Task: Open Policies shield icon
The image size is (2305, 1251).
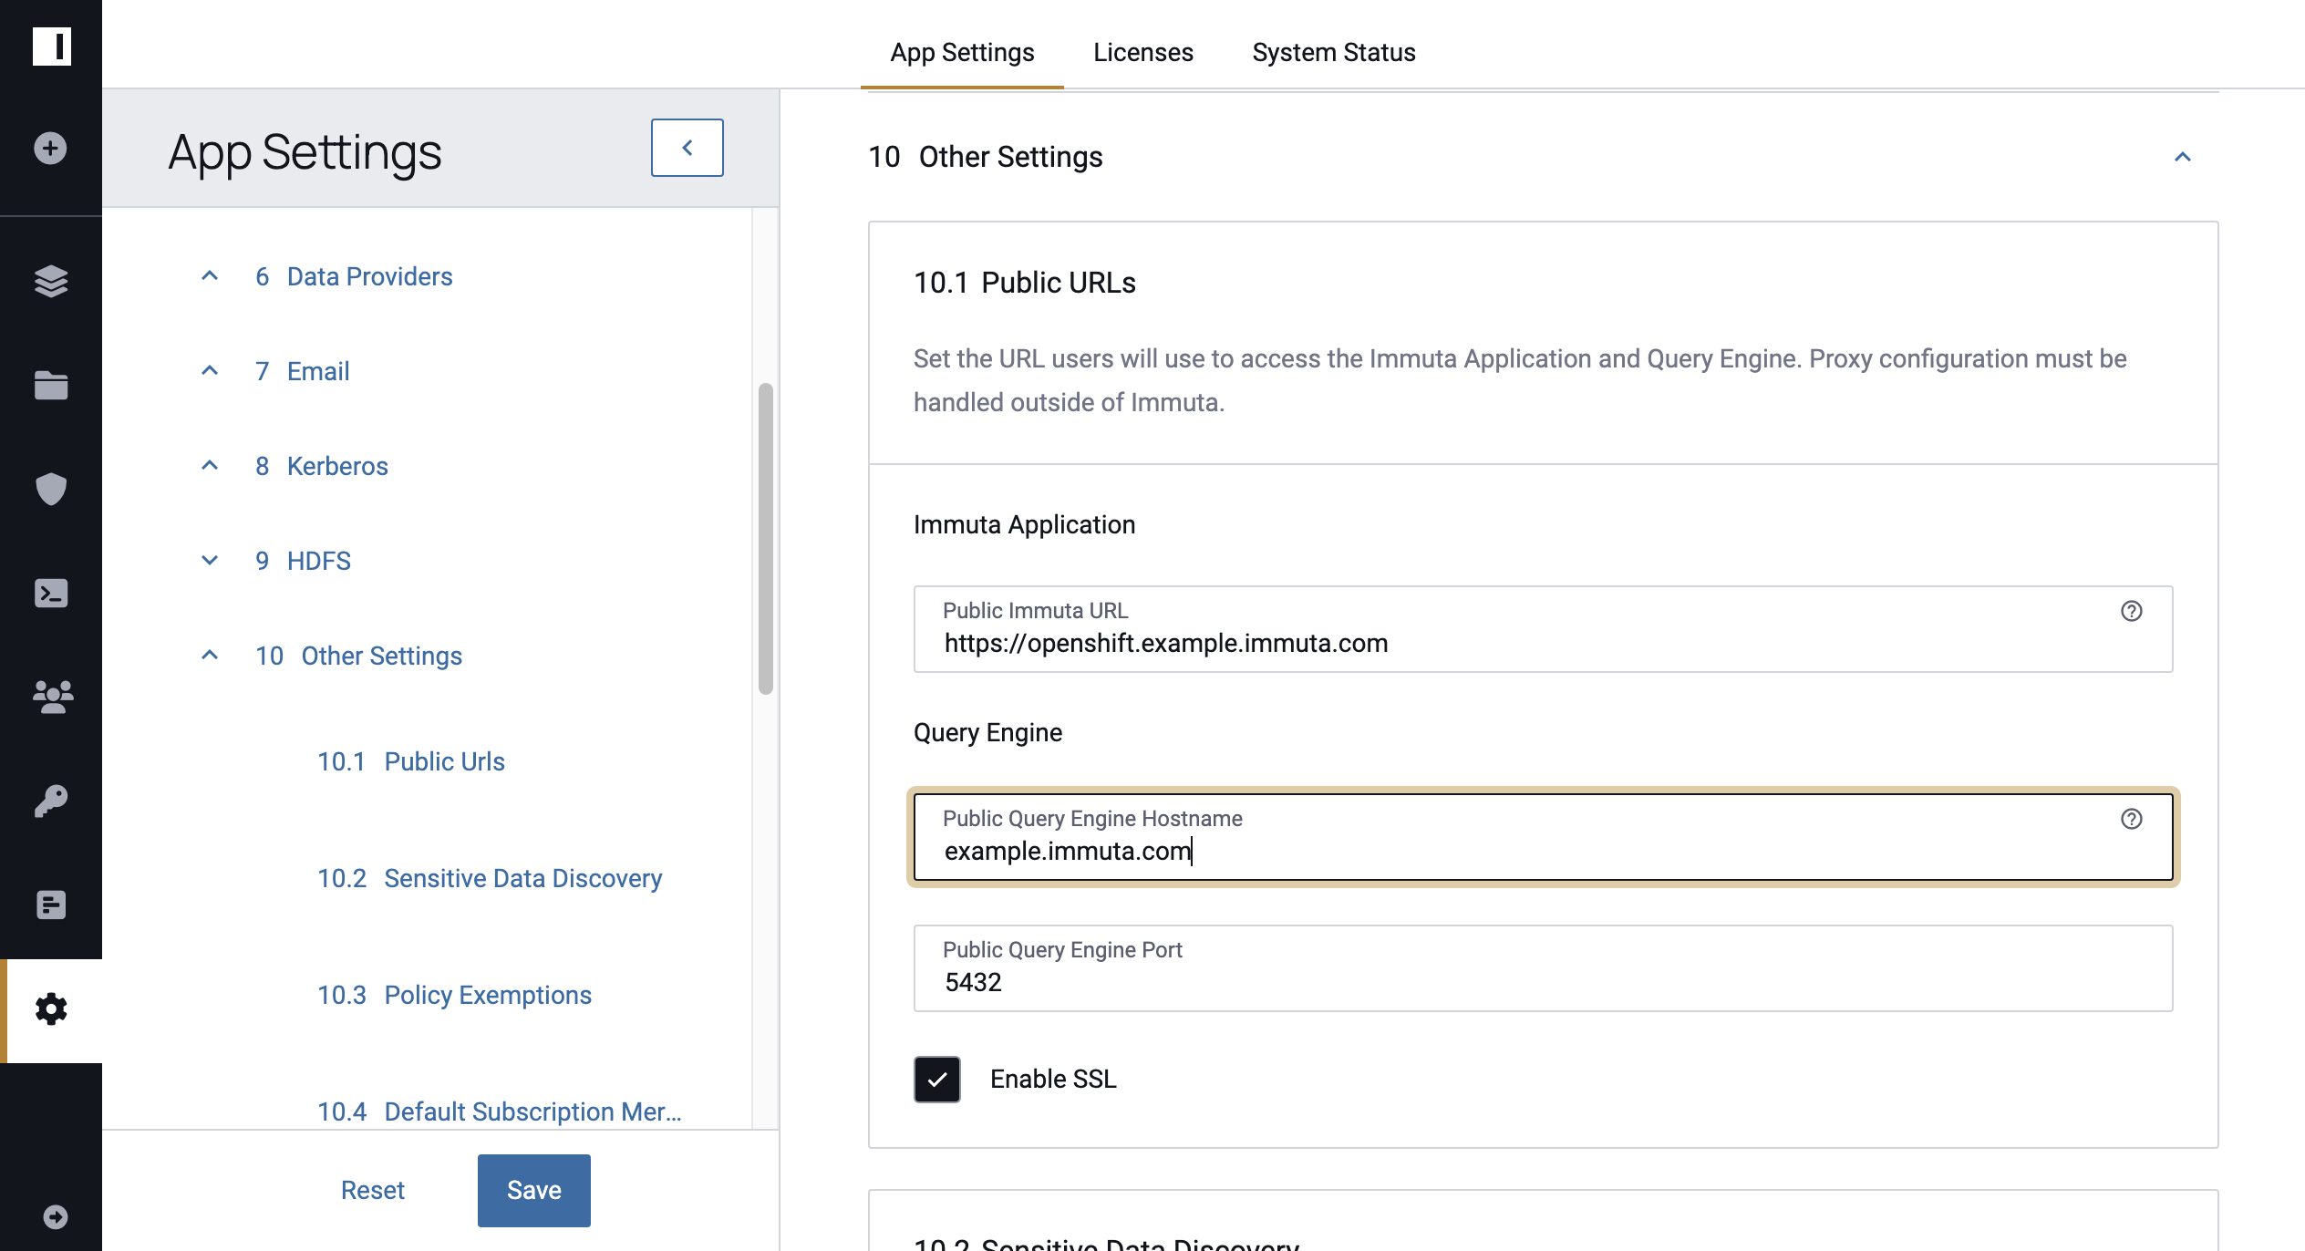Action: click(51, 489)
